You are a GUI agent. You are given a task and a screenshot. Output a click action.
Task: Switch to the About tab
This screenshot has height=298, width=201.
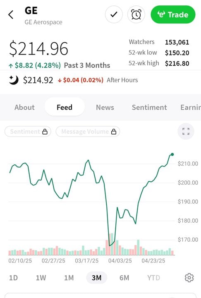pos(24,107)
